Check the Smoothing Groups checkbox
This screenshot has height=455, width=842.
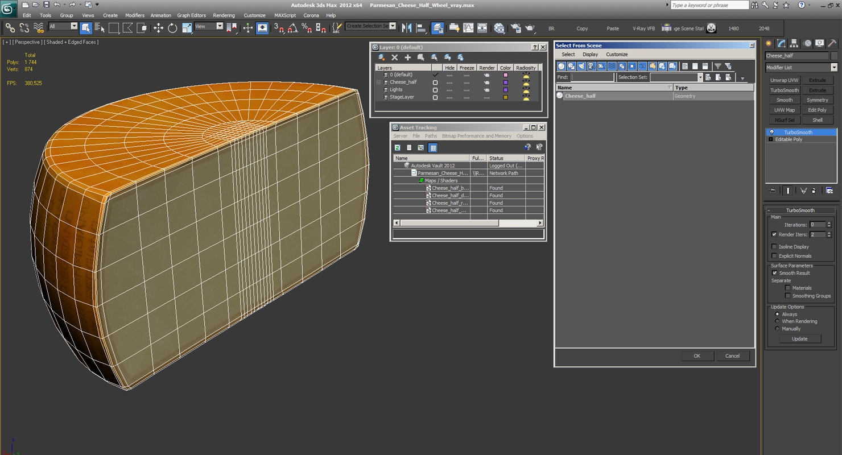pos(788,296)
